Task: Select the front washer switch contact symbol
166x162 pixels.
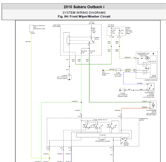Action: (x=124, y=140)
